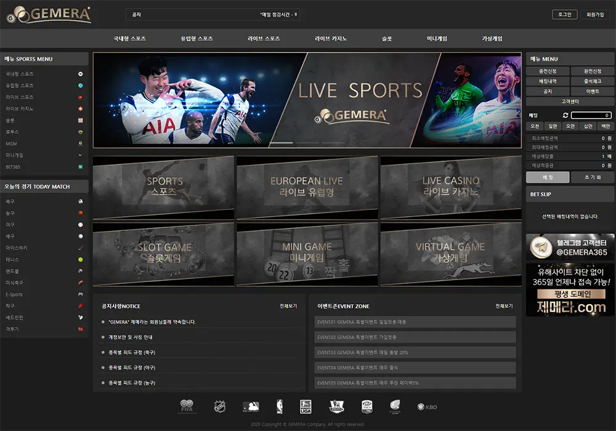Select the soccer ball icon for 축구
616x431 pixels.
coord(81,201)
